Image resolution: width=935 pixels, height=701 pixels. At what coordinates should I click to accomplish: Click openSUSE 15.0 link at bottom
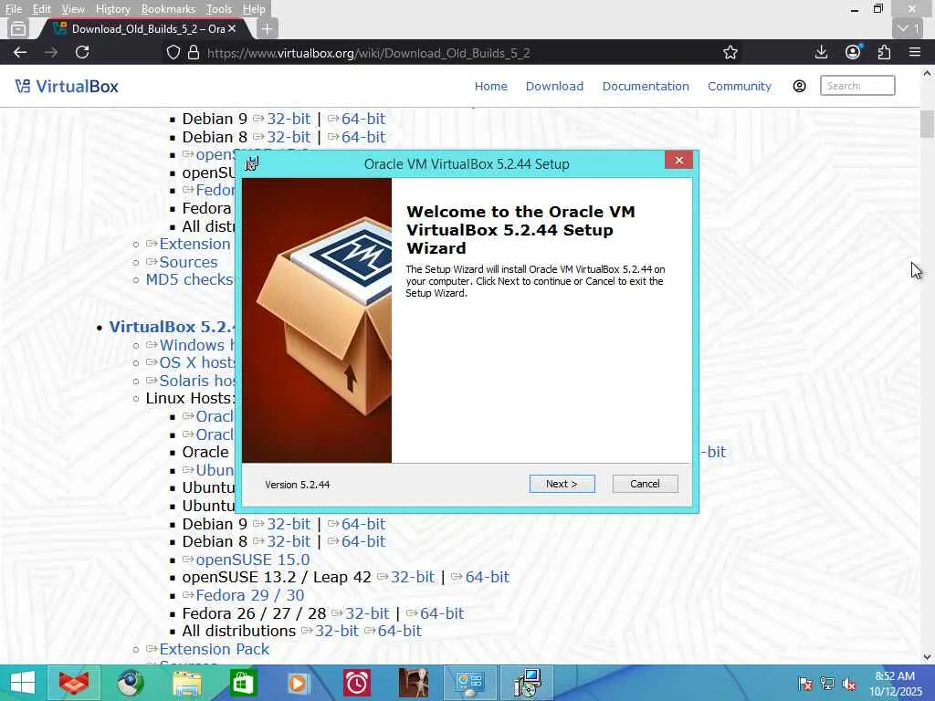coord(253,560)
